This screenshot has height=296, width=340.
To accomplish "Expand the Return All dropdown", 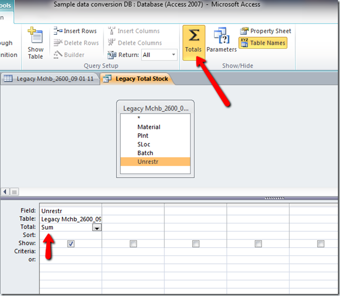I will click(x=173, y=55).
